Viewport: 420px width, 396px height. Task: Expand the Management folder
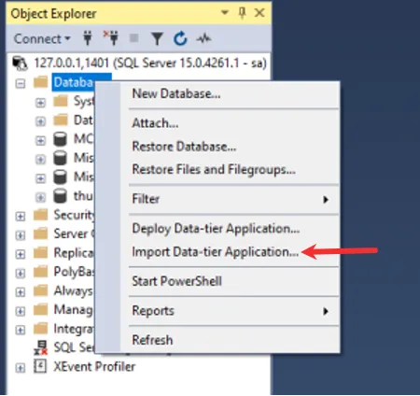(21, 311)
